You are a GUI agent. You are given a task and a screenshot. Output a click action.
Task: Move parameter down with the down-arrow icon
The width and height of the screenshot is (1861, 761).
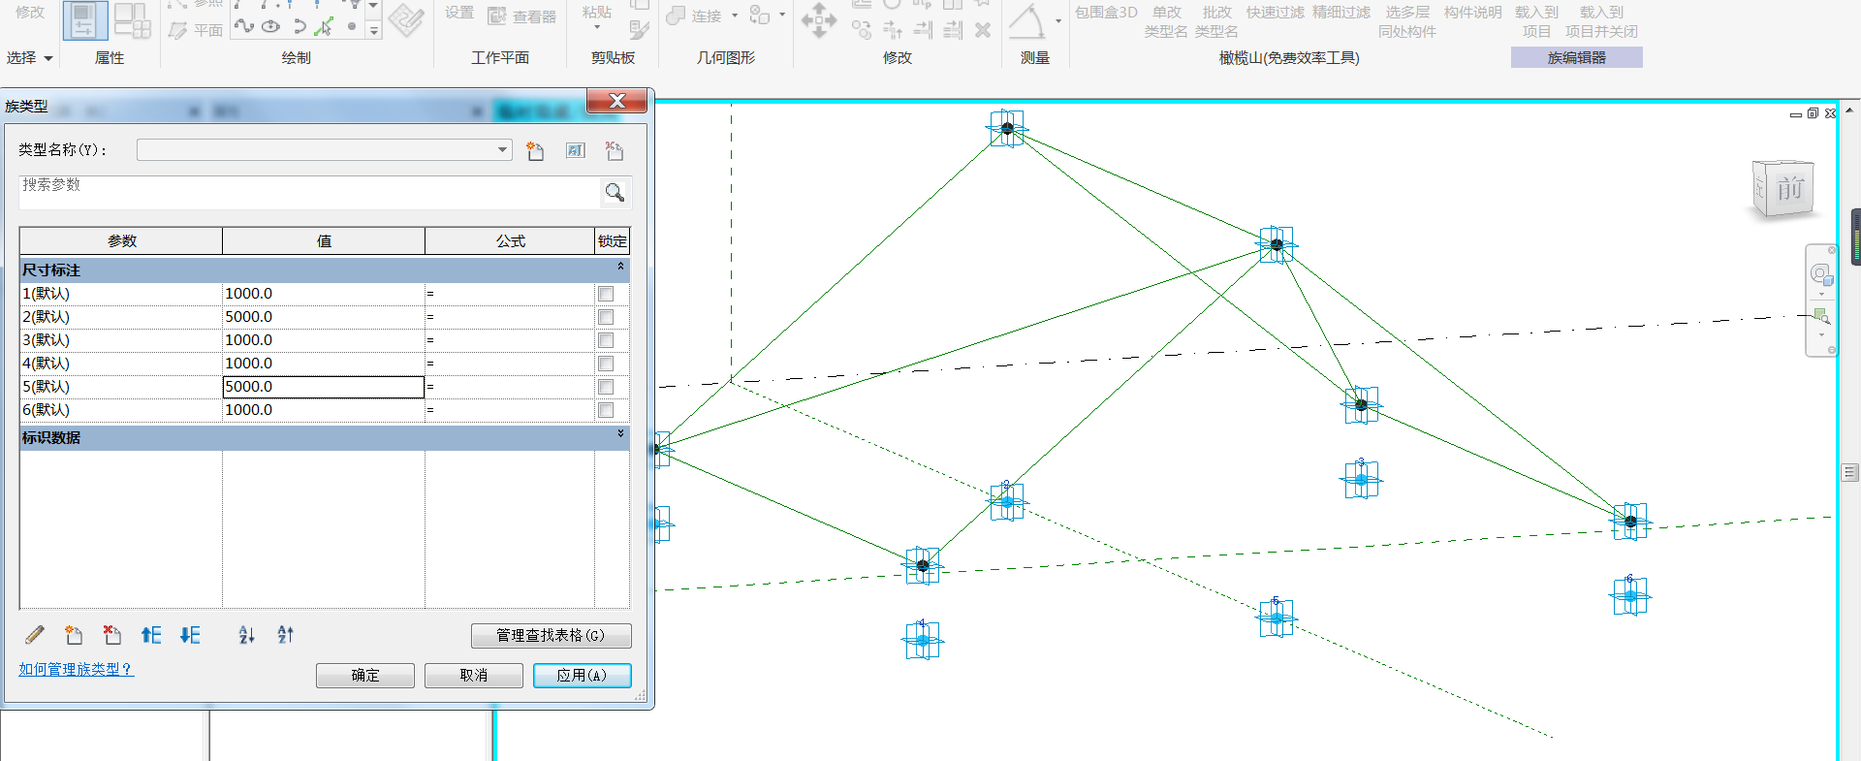pos(190,635)
